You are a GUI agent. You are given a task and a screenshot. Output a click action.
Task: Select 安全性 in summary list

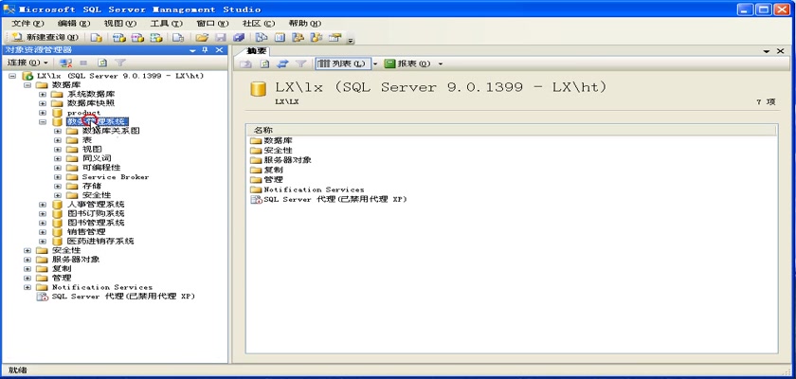[x=279, y=151]
